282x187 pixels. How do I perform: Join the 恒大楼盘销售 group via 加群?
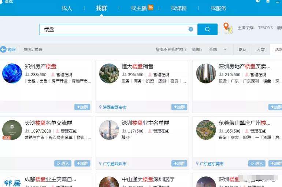[x=179, y=107]
